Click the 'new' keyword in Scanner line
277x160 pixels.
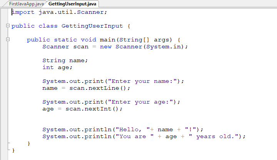[x=106, y=47]
